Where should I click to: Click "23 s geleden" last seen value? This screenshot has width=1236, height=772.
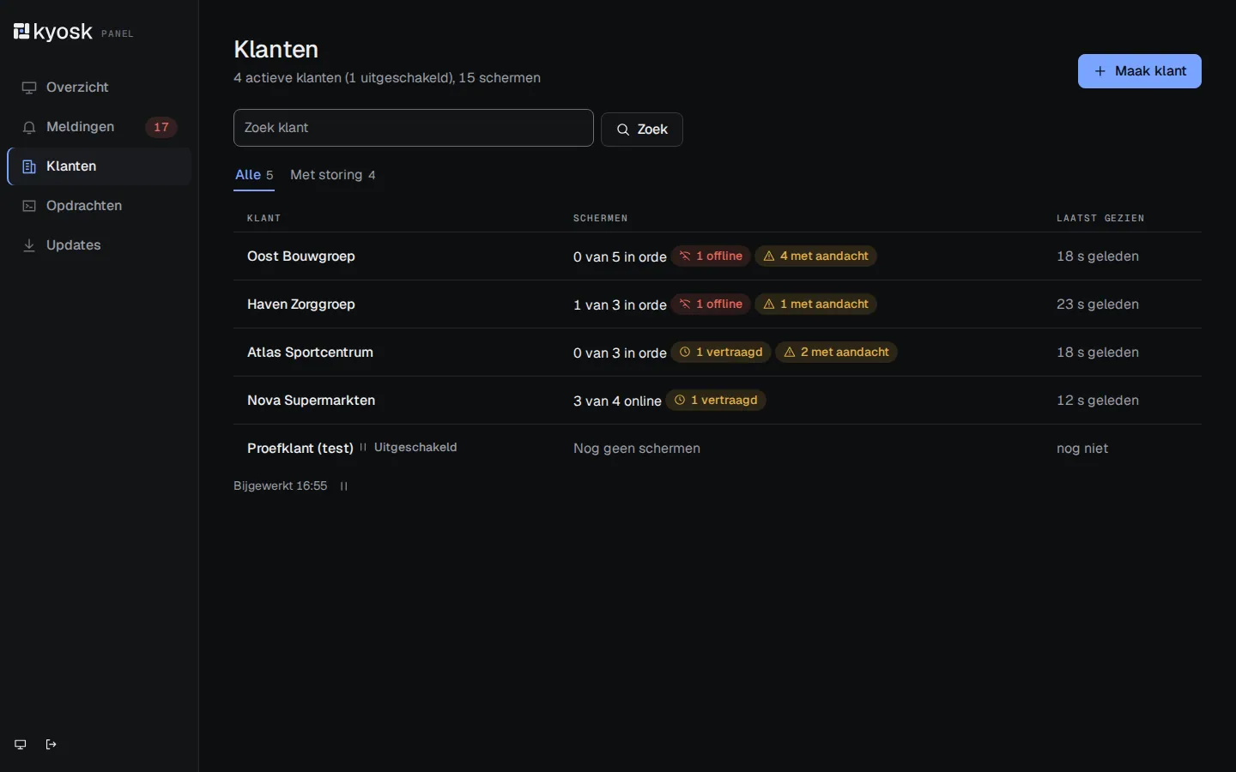click(1098, 305)
